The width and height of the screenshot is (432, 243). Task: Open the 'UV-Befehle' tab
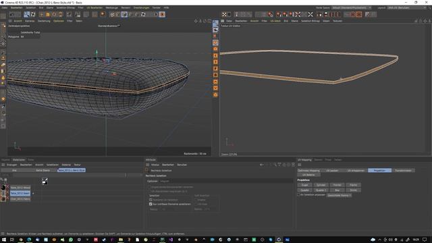tap(308, 175)
